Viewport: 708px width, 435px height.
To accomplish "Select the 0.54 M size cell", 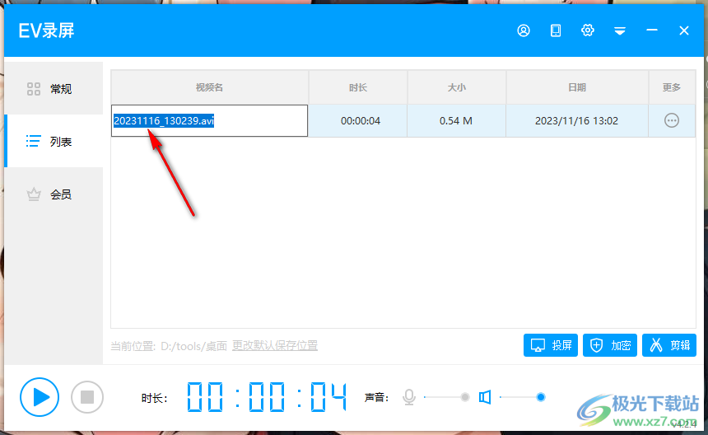I will (x=457, y=120).
